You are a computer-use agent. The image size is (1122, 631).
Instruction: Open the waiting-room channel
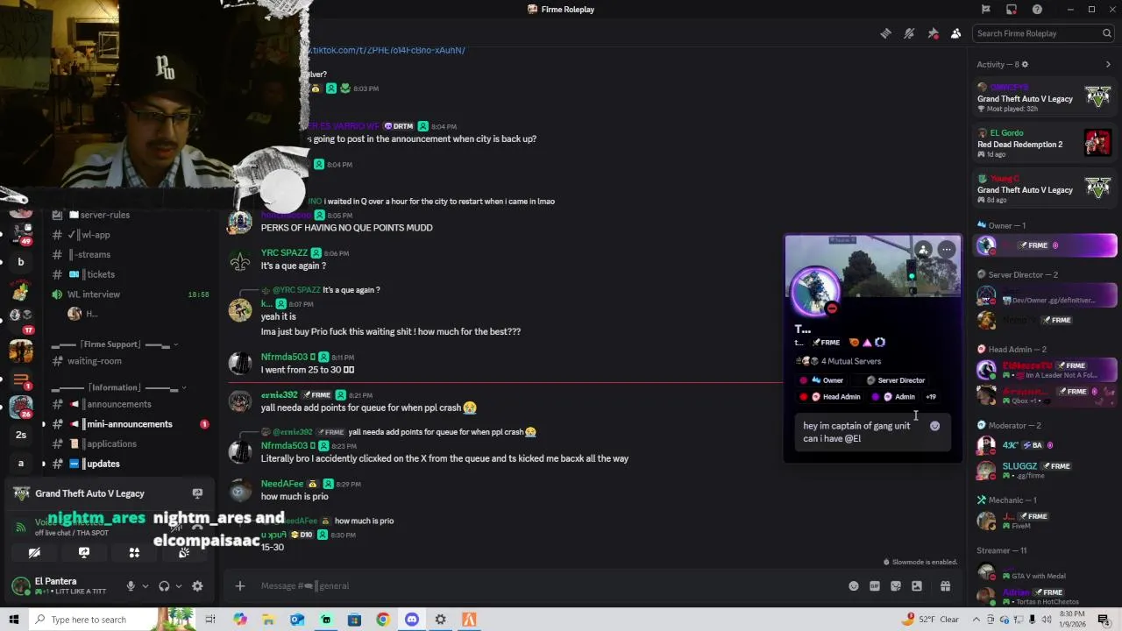tap(131, 361)
